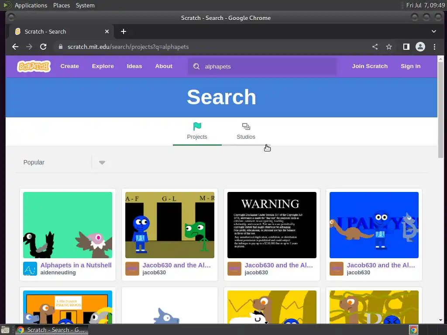The image size is (447, 335).
Task: Open the System menu
Action: coord(85,5)
